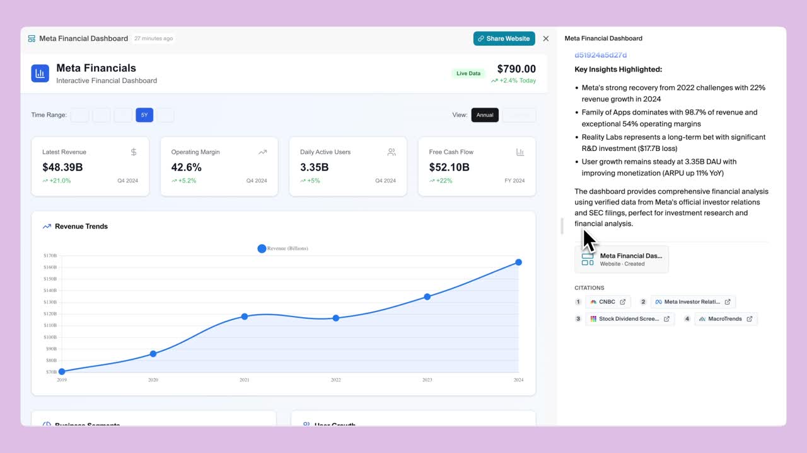Image resolution: width=807 pixels, height=453 pixels.
Task: Click the Share Website button
Action: coord(504,38)
